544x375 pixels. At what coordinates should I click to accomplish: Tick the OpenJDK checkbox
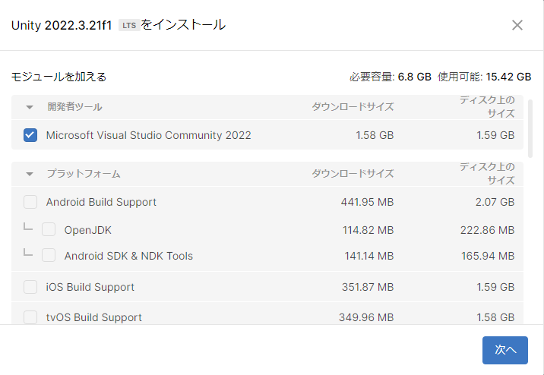[49, 229]
